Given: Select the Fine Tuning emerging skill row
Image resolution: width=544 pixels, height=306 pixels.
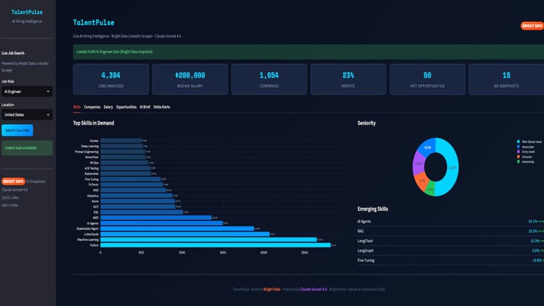Looking at the screenshot, I should (451, 260).
